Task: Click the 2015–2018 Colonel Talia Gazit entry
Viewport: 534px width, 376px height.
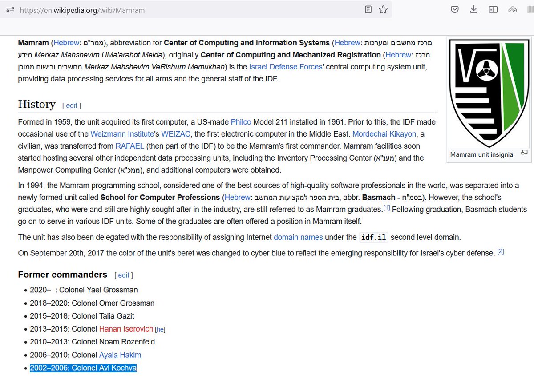Action: pos(82,316)
